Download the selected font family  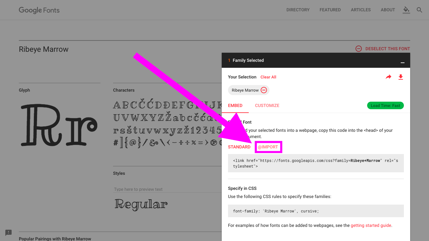click(x=400, y=77)
